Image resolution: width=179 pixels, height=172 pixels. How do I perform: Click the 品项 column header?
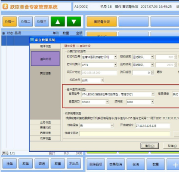[18, 33]
